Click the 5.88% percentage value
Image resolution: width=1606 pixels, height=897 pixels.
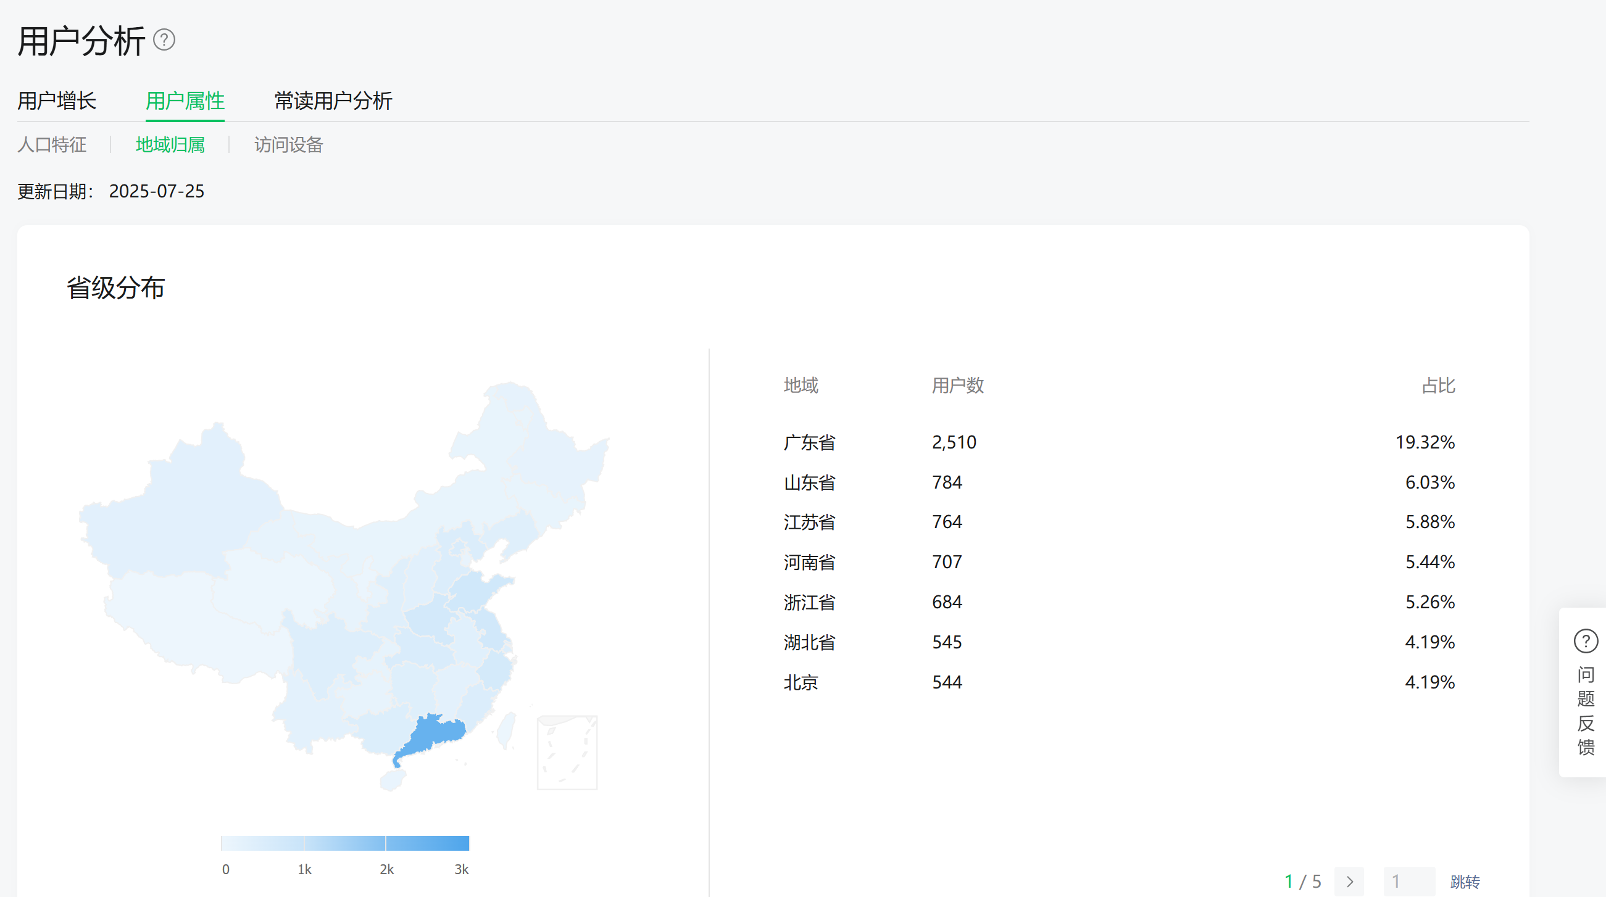click(x=1429, y=522)
